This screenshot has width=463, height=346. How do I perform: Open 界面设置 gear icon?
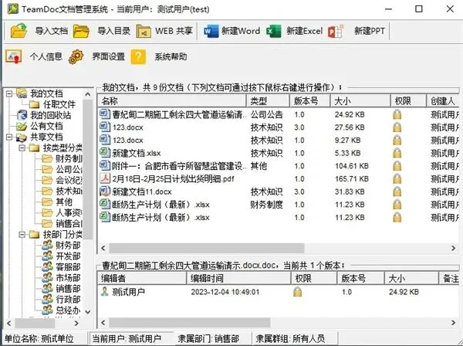coord(76,56)
